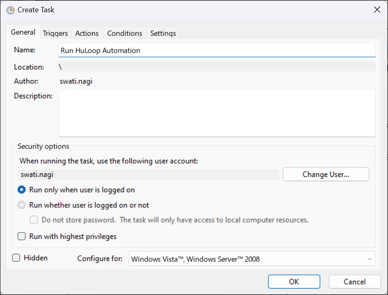Focus the Description text box
388x295 pixels.
pos(217,113)
